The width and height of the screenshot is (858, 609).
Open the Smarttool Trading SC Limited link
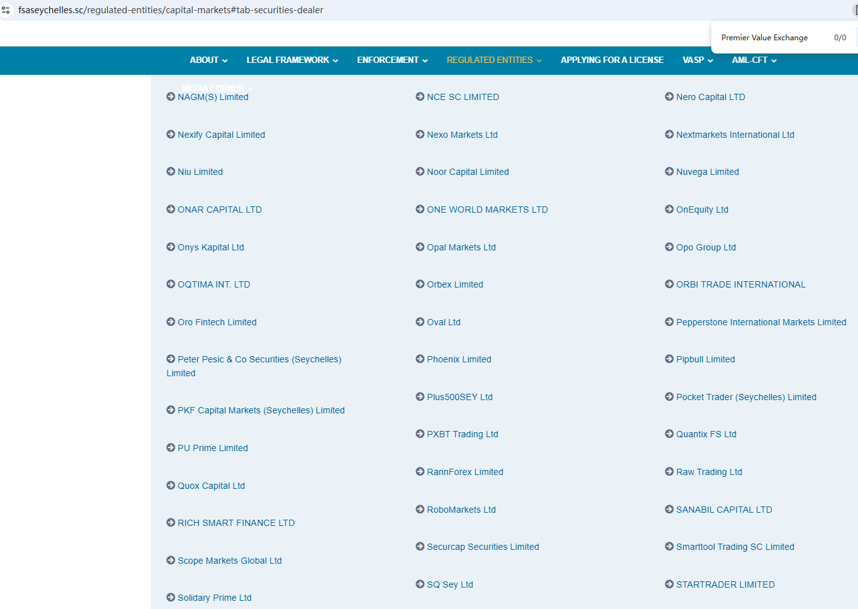click(x=735, y=547)
